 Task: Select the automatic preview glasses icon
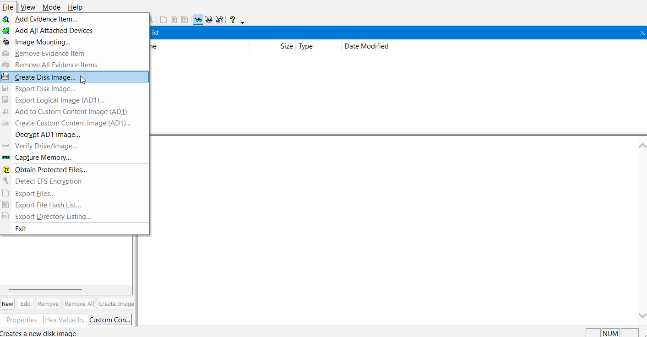coord(198,20)
